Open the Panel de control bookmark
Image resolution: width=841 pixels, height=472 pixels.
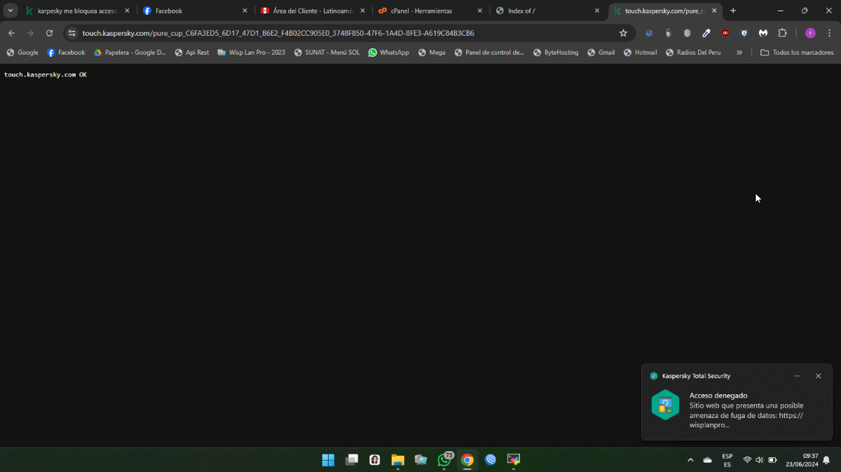(488, 53)
